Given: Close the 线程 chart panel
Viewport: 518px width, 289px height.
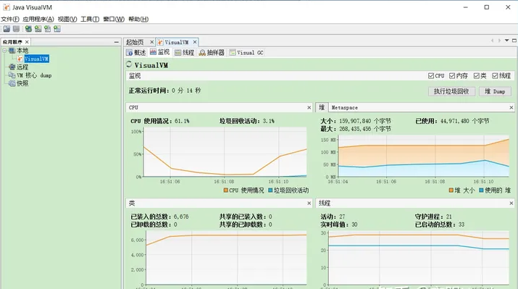Looking at the screenshot, I should tap(511, 204).
